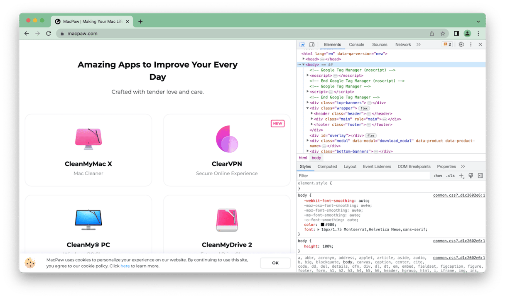Select the Elements panel tab
This screenshot has height=298, width=505.
pos(332,44)
